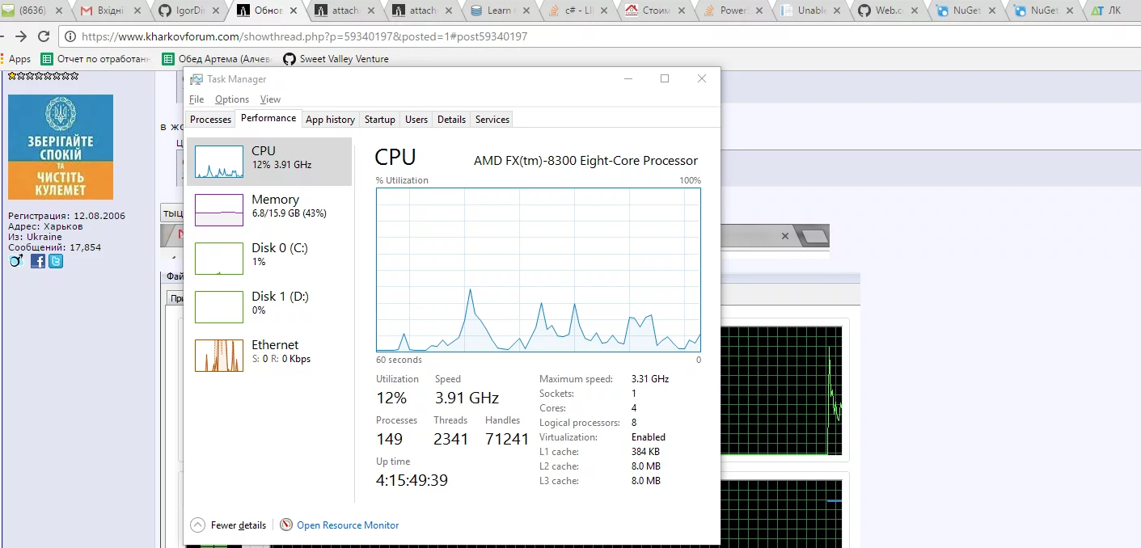The height and width of the screenshot is (548, 1141).
Task: Click the browser address bar
Action: pyautogui.click(x=323, y=36)
